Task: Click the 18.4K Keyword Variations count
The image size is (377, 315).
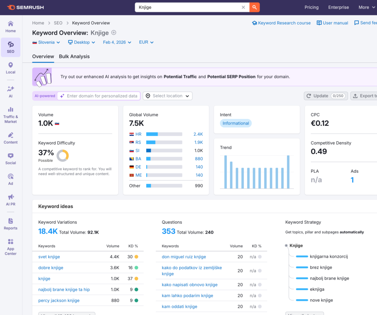Action: click(48, 231)
